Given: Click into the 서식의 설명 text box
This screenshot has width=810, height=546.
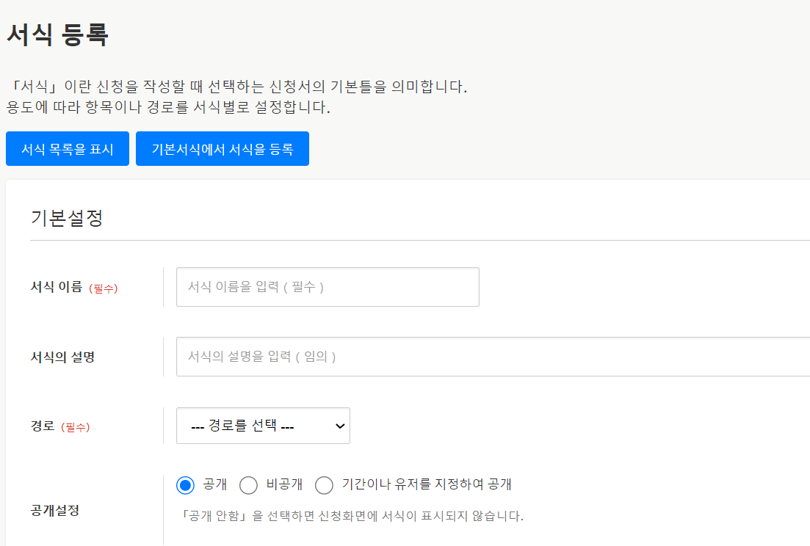Looking at the screenshot, I should pos(492,357).
